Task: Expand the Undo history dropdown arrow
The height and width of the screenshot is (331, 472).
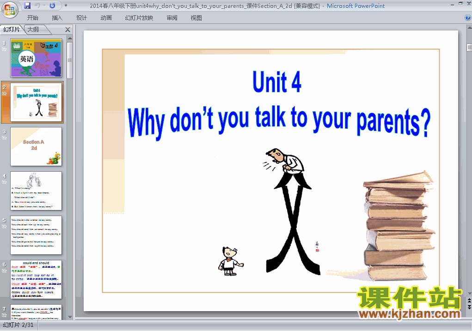Action: coord(44,6)
